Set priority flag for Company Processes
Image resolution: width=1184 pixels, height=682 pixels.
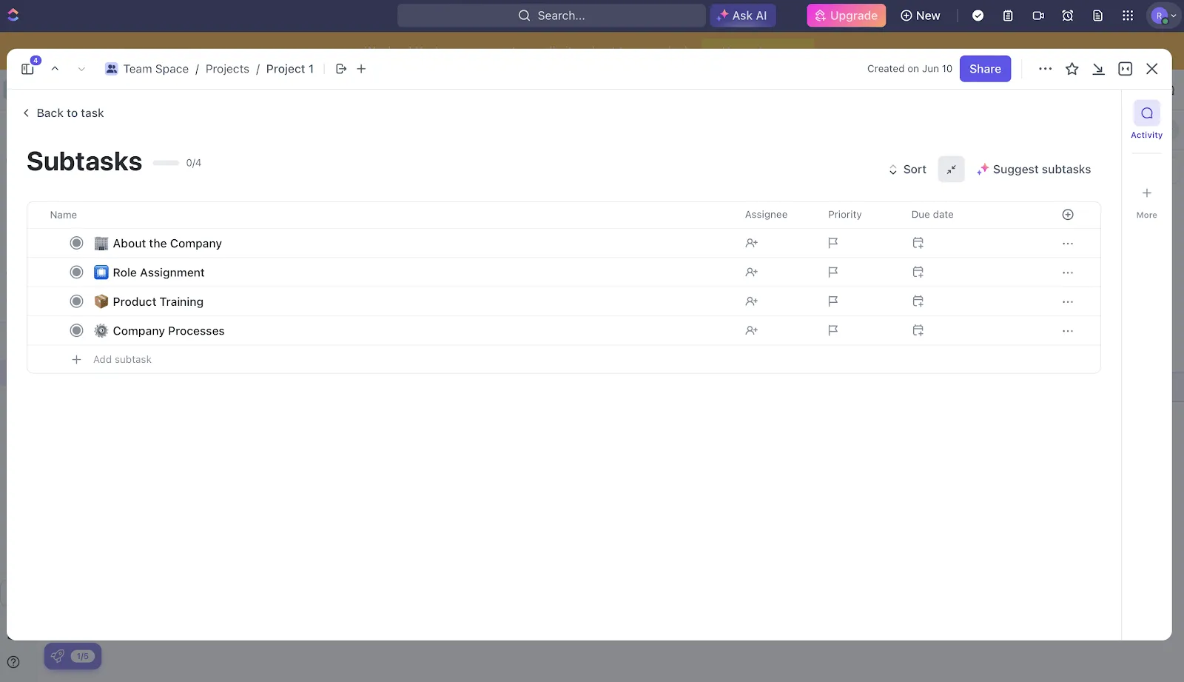click(x=833, y=331)
